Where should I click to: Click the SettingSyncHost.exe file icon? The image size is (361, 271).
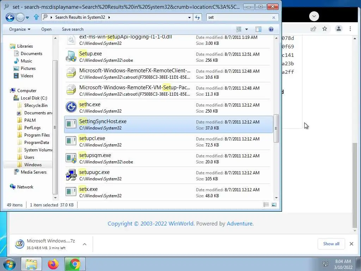tap(71, 124)
